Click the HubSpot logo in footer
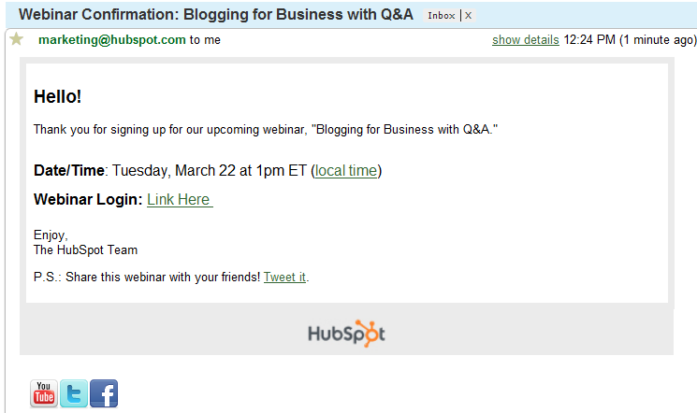The image size is (697, 413). pyautogui.click(x=346, y=334)
